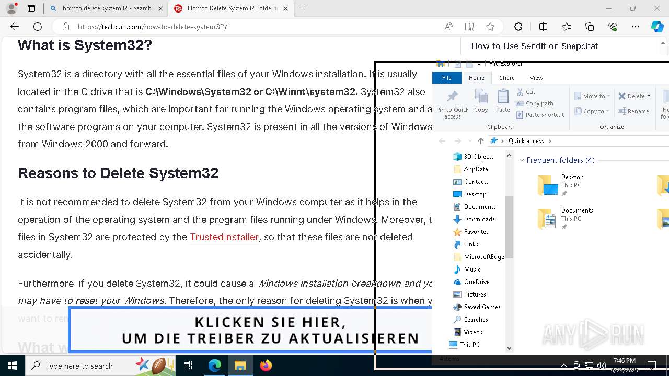669x376 pixels.
Task: Select Music in the navigation tree
Action: click(x=467, y=269)
